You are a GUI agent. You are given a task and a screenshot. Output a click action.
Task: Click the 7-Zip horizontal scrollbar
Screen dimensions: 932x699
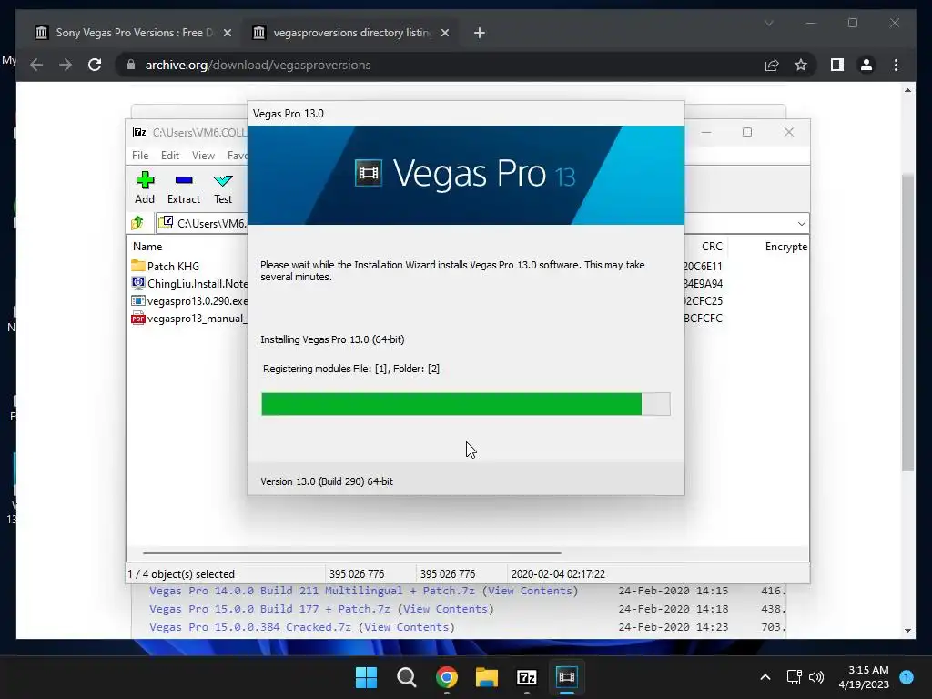click(x=352, y=552)
